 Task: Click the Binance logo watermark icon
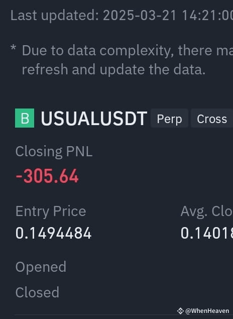tap(180, 311)
